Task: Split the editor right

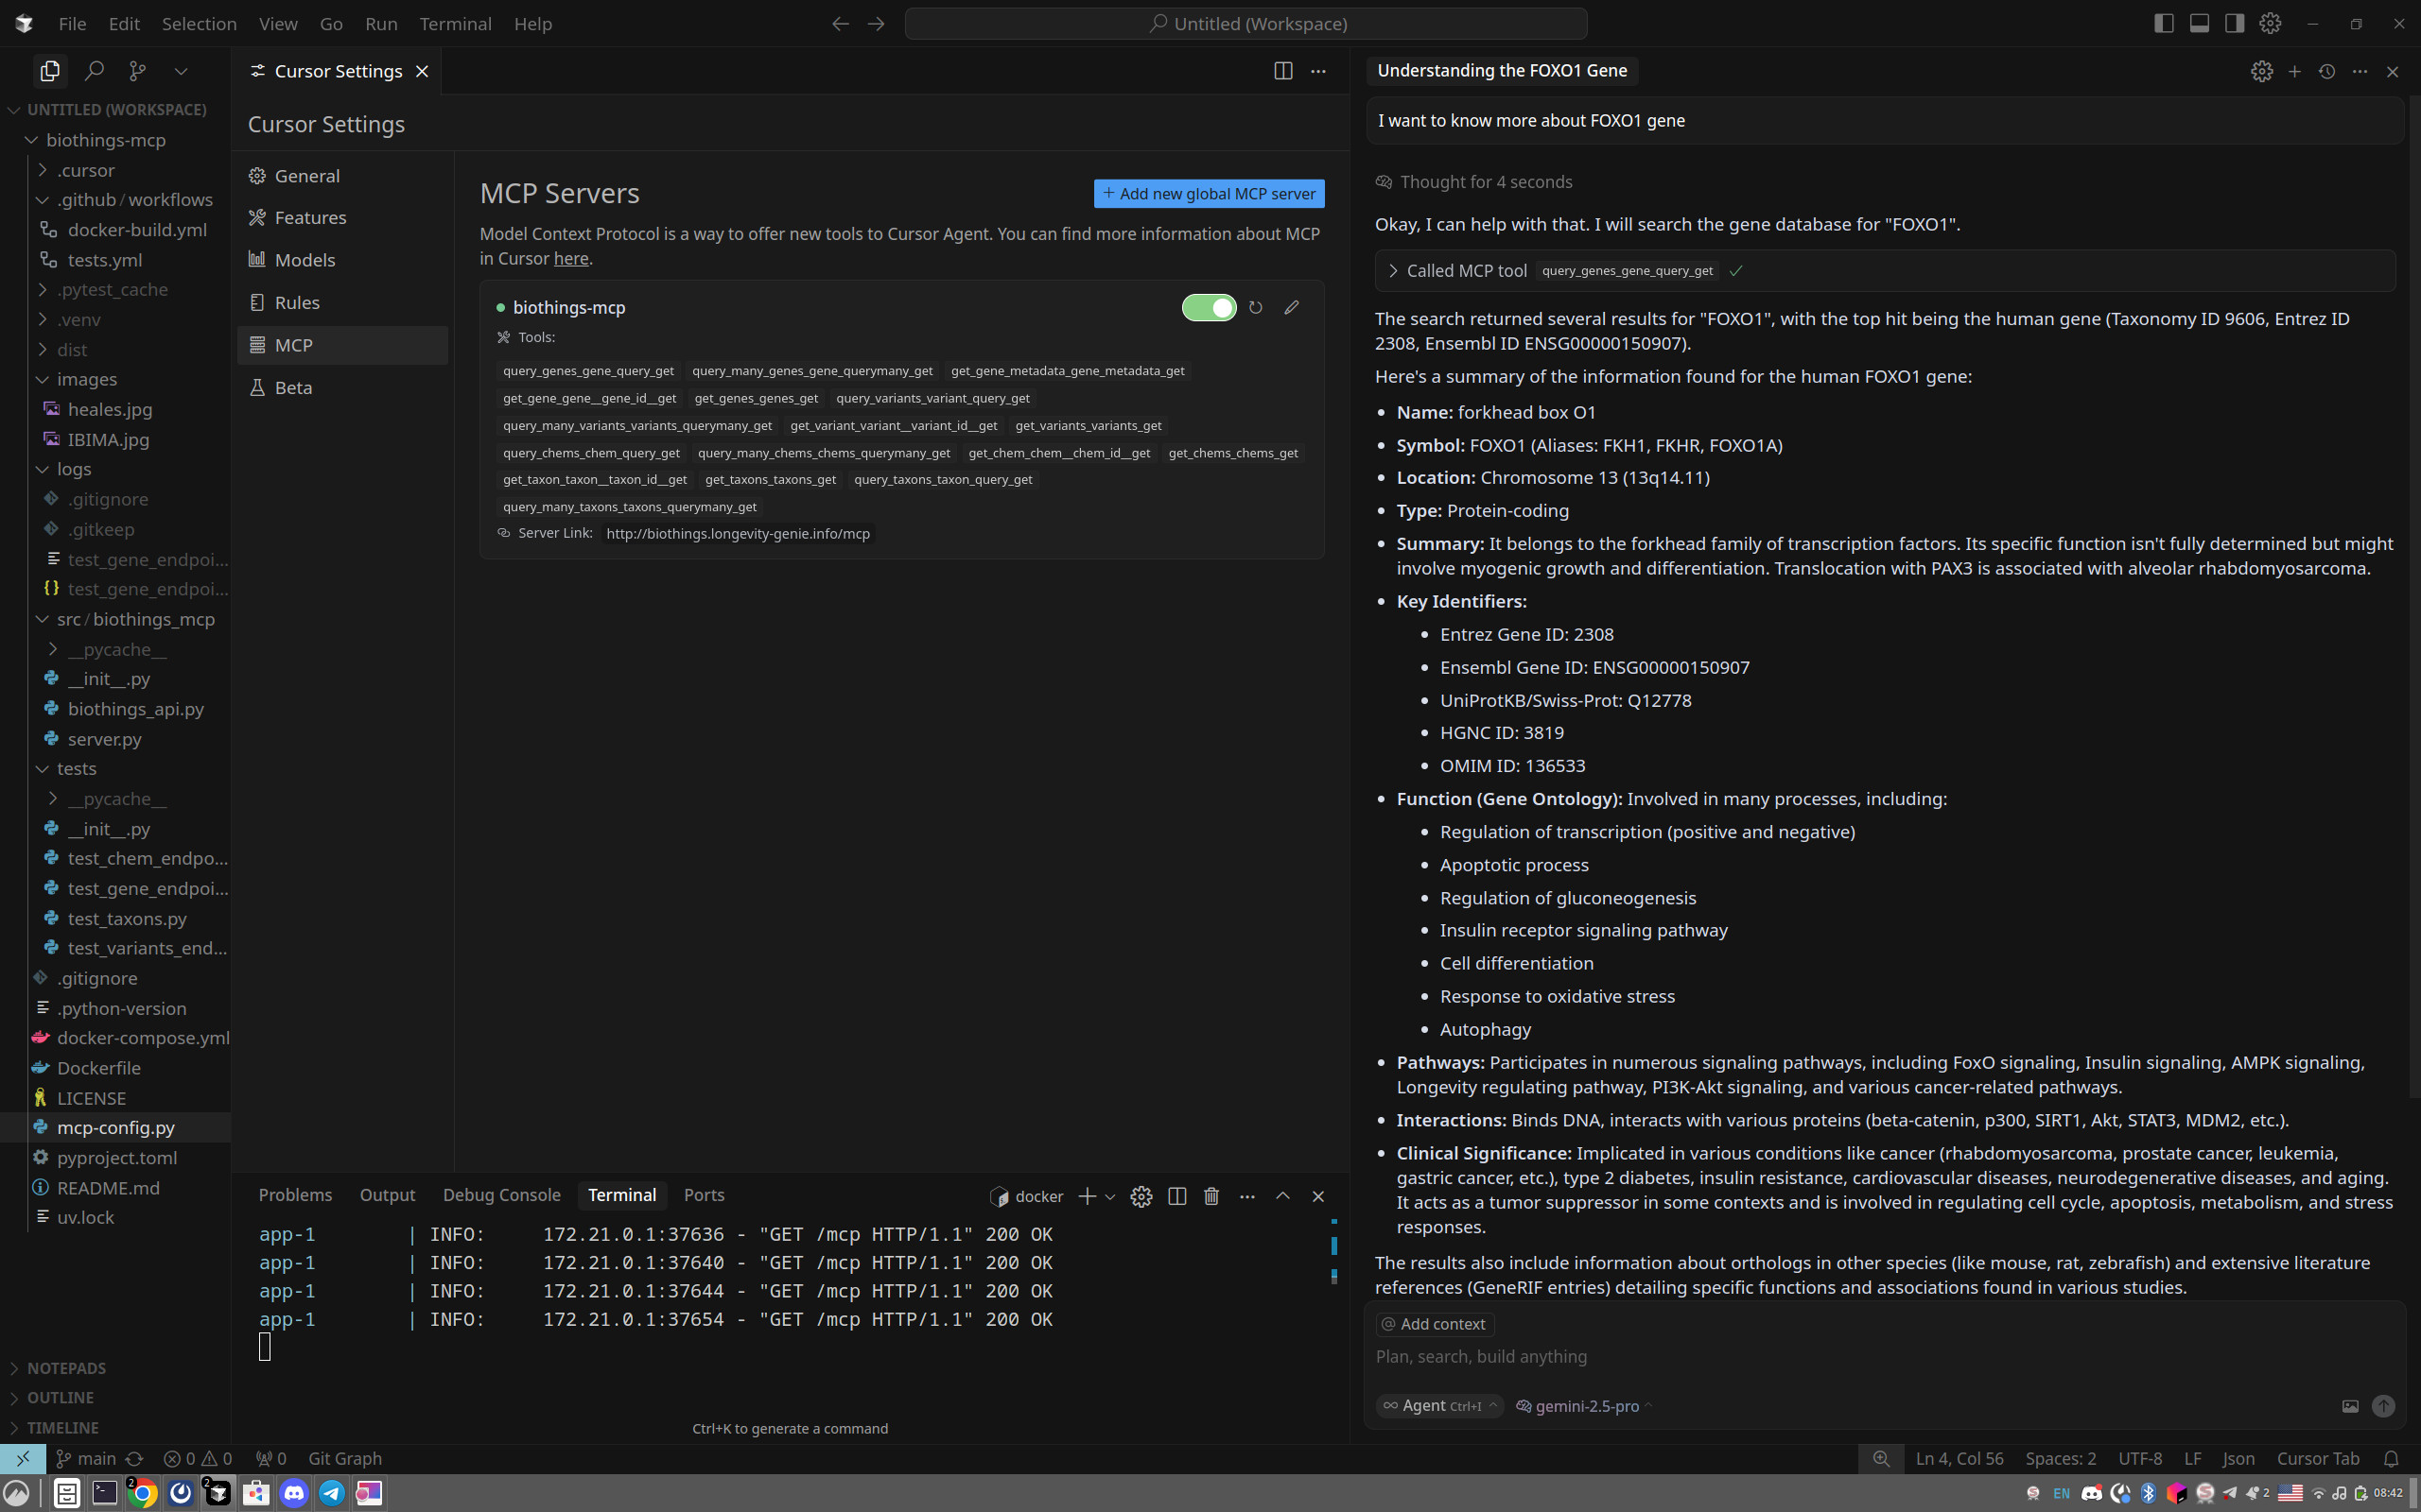Action: pos(1282,71)
